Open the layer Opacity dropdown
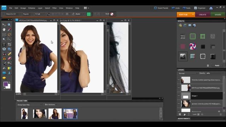Screen dimensions: 226x127 [x=223, y=73]
